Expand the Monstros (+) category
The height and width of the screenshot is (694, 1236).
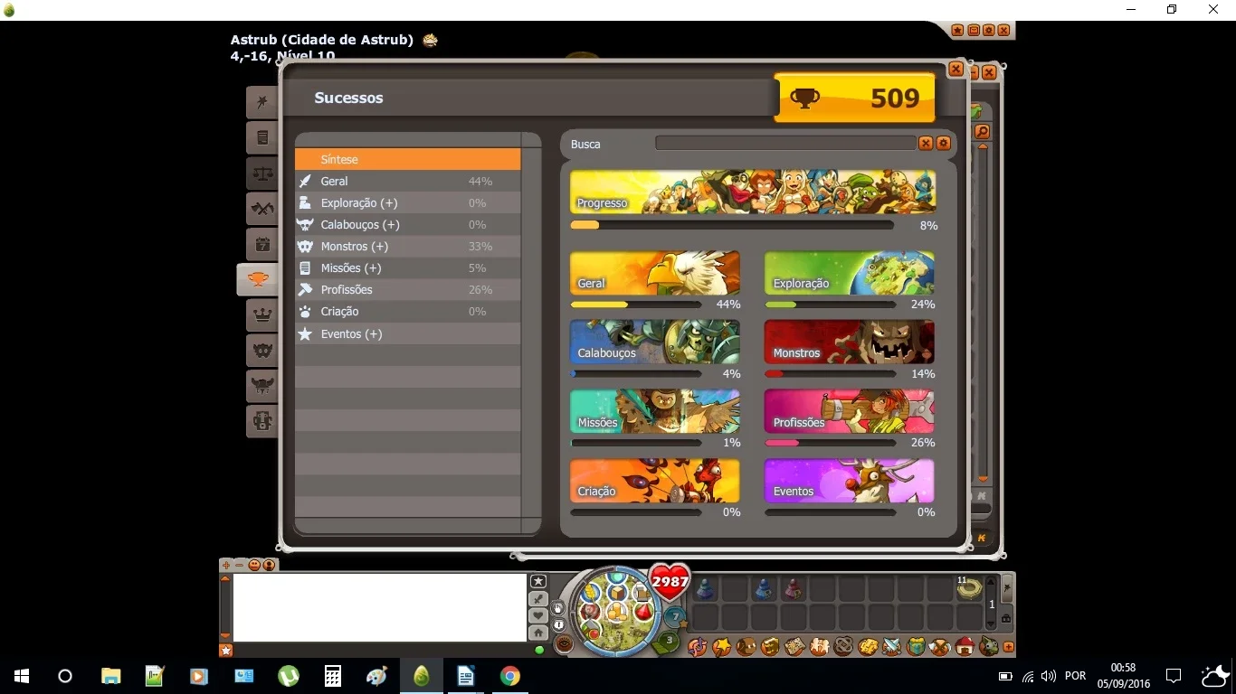point(407,246)
